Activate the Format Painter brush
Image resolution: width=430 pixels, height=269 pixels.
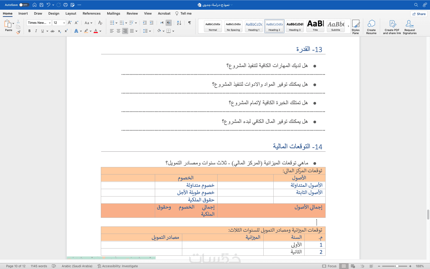click(18, 32)
